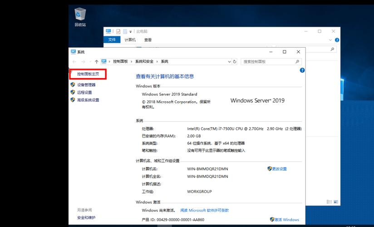Go forward with the System window's forward arrow

83,62
